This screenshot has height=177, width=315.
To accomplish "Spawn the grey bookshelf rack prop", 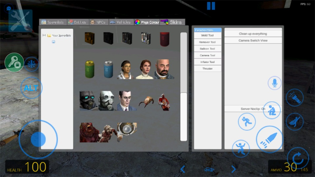I will pos(146,38).
